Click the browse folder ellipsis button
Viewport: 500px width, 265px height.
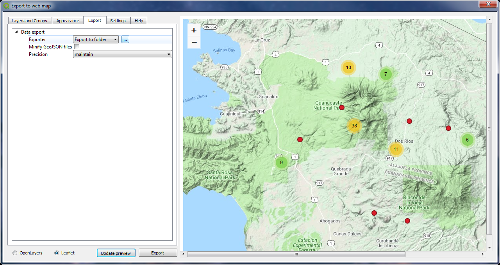coord(125,39)
